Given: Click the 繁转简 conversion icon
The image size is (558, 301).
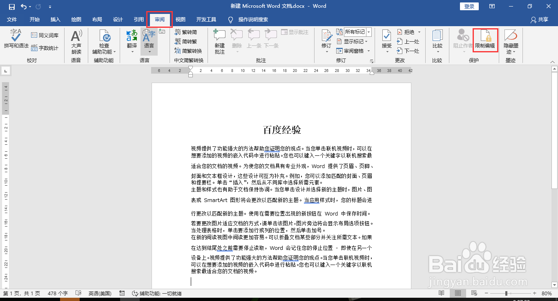Looking at the screenshot, I should tap(178, 32).
